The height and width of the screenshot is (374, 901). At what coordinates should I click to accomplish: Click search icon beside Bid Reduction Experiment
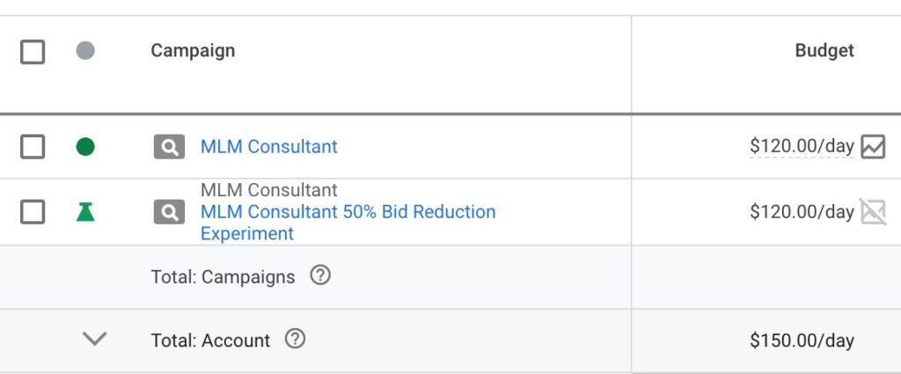point(169,211)
